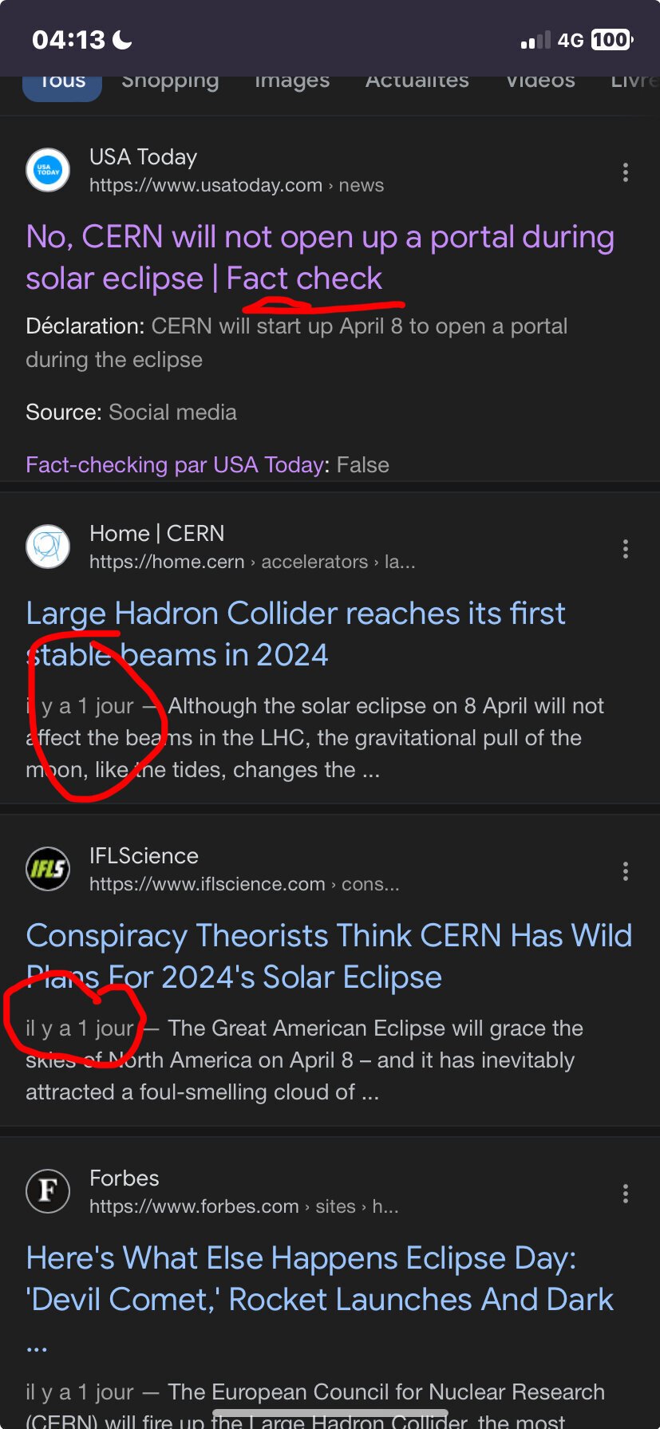Image resolution: width=660 pixels, height=1429 pixels.
Task: Tap the Forbes site logo icon
Action: (x=48, y=1191)
